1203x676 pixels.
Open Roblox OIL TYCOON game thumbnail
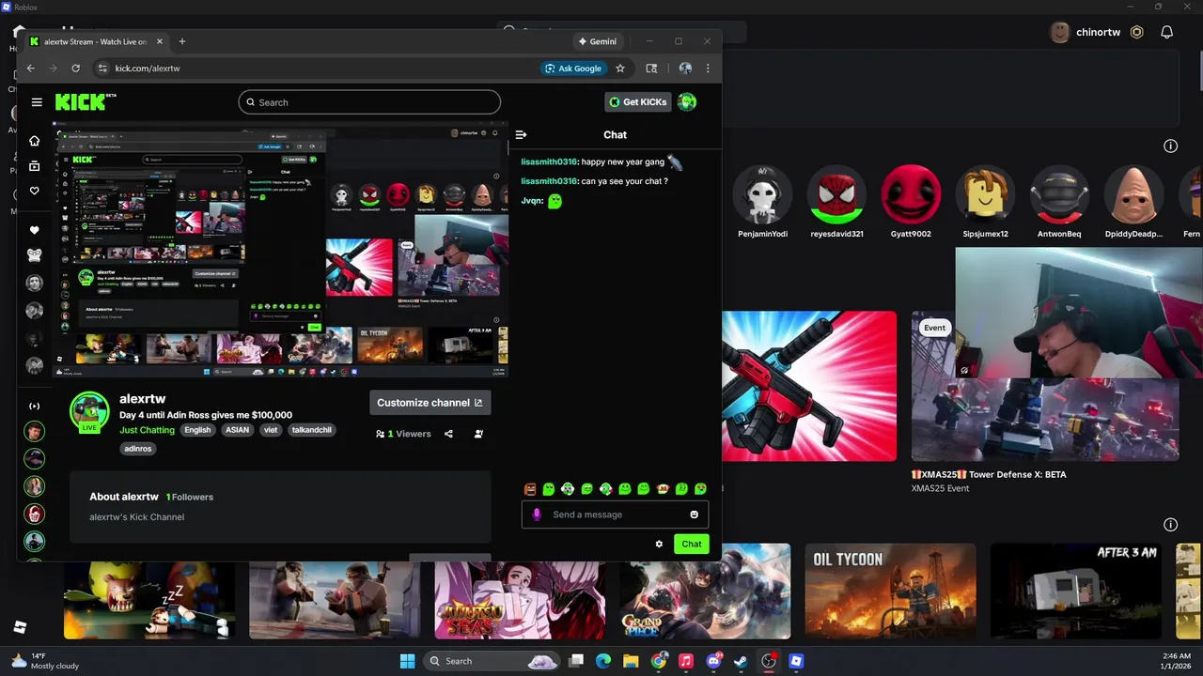[890, 591]
